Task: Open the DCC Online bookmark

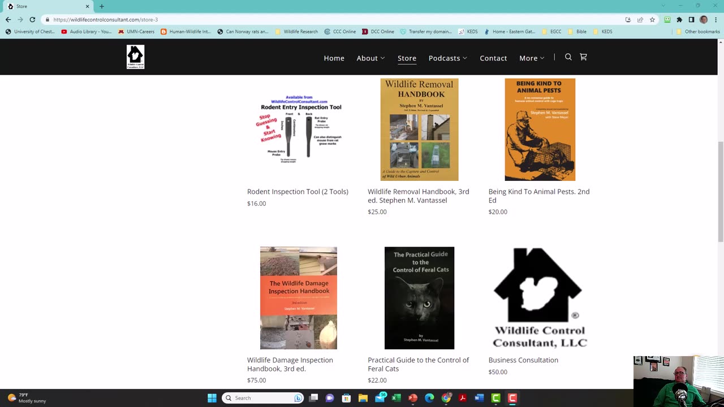Action: tap(378, 32)
